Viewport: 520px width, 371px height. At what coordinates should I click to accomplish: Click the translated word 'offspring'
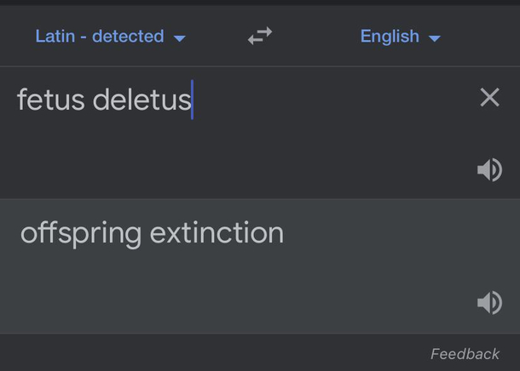click(x=81, y=234)
